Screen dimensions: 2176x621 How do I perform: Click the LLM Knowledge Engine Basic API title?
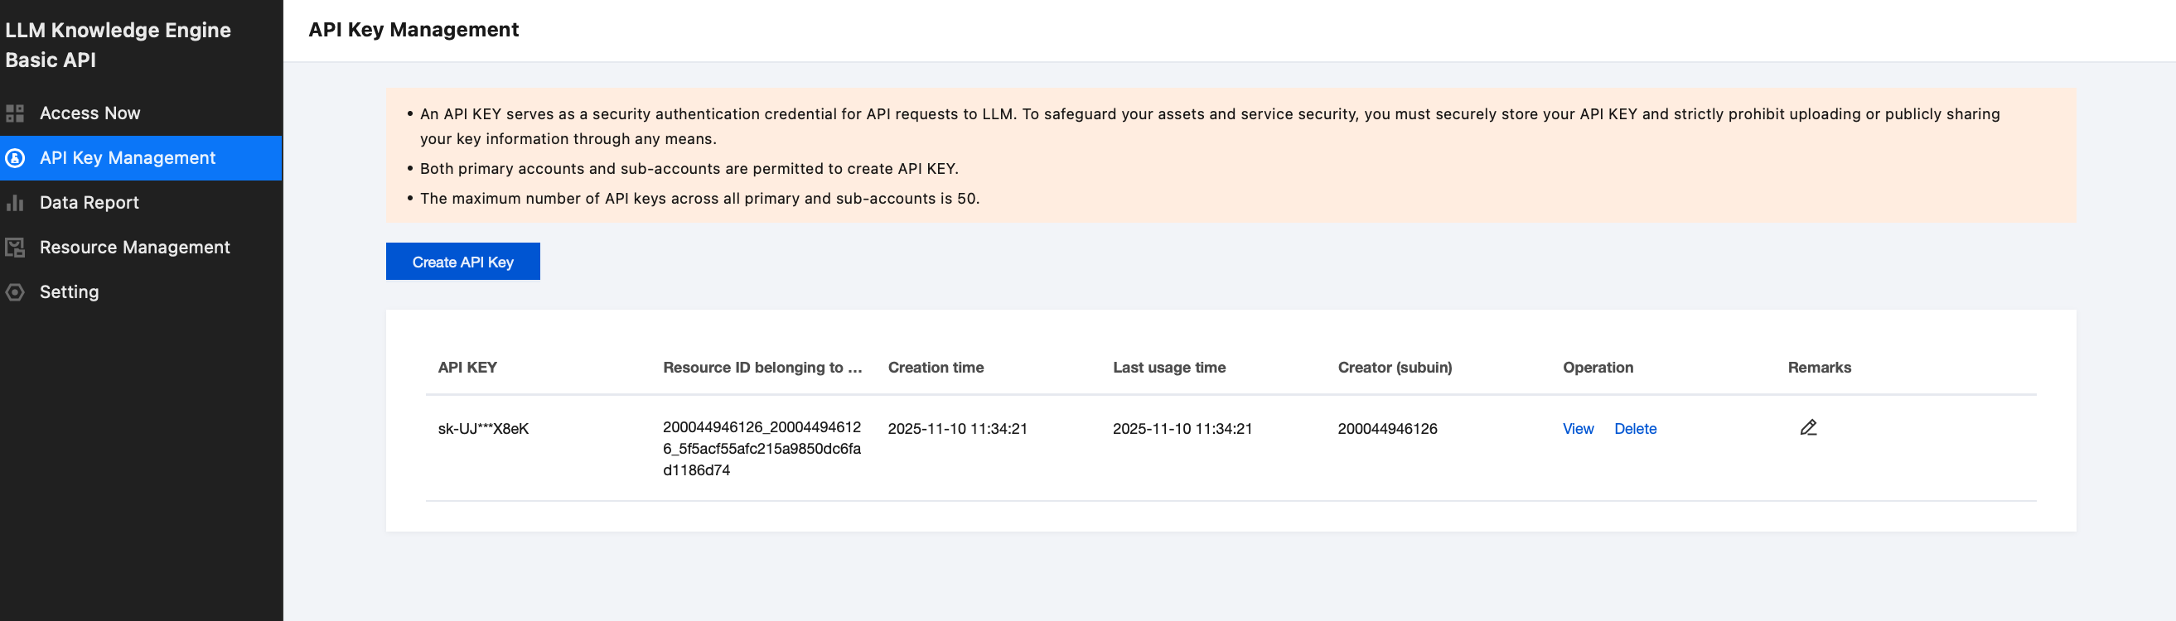(118, 45)
